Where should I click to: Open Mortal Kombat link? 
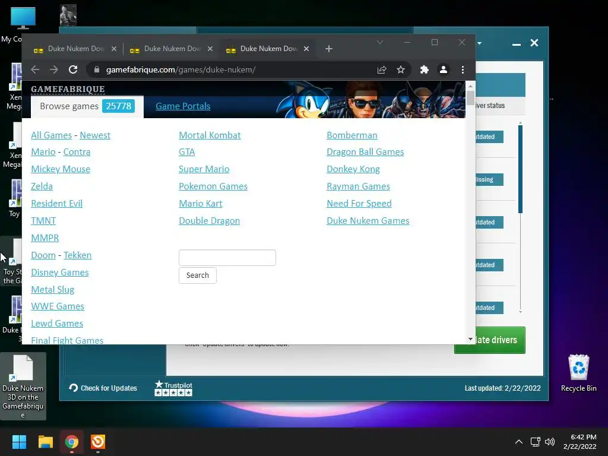click(x=210, y=135)
